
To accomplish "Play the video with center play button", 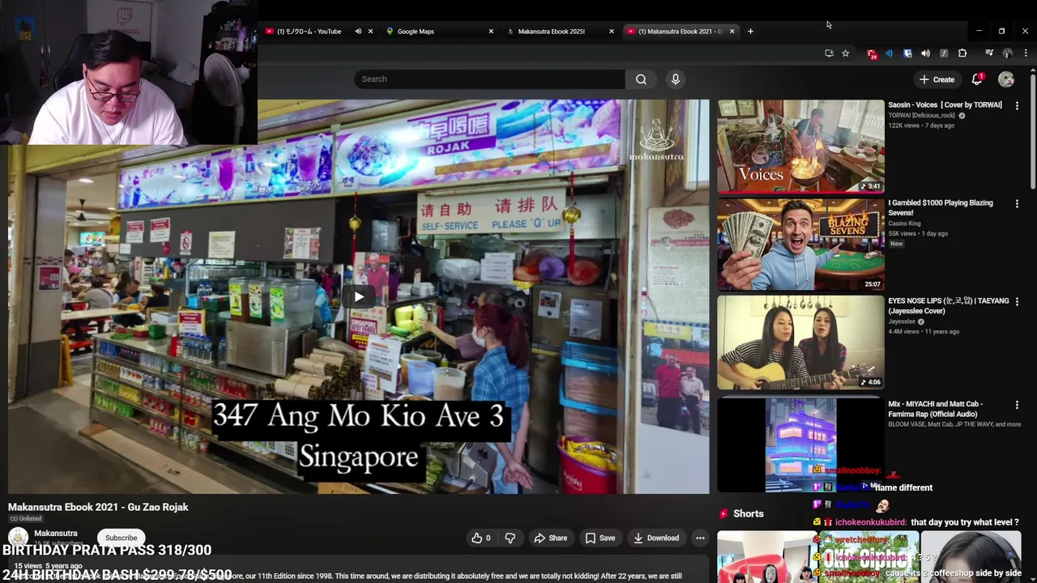I will [x=359, y=296].
